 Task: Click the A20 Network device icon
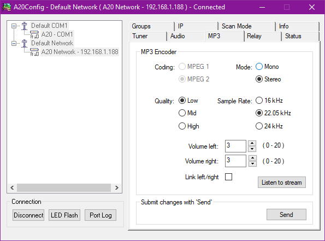34,52
